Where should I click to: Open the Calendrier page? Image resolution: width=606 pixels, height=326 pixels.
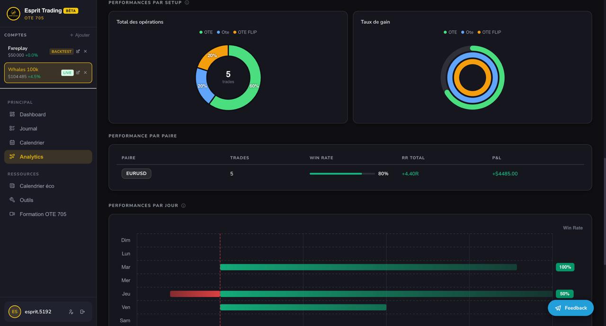pos(48,142)
